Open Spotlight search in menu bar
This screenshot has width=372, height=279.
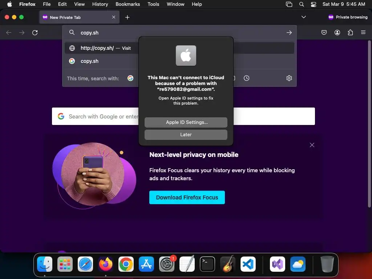pyautogui.click(x=301, y=4)
